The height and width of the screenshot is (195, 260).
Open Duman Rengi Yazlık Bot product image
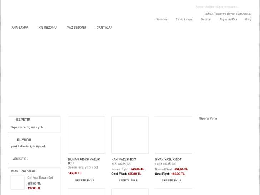[x=87, y=135]
